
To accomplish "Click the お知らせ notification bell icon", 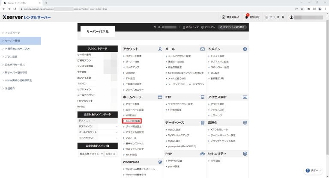I will (x=247, y=17).
